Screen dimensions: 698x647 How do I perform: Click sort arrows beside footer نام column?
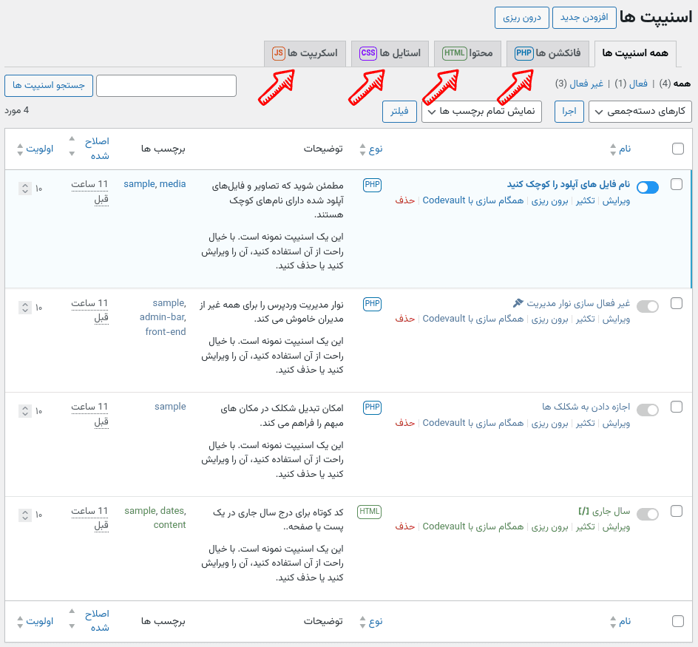coord(613,622)
